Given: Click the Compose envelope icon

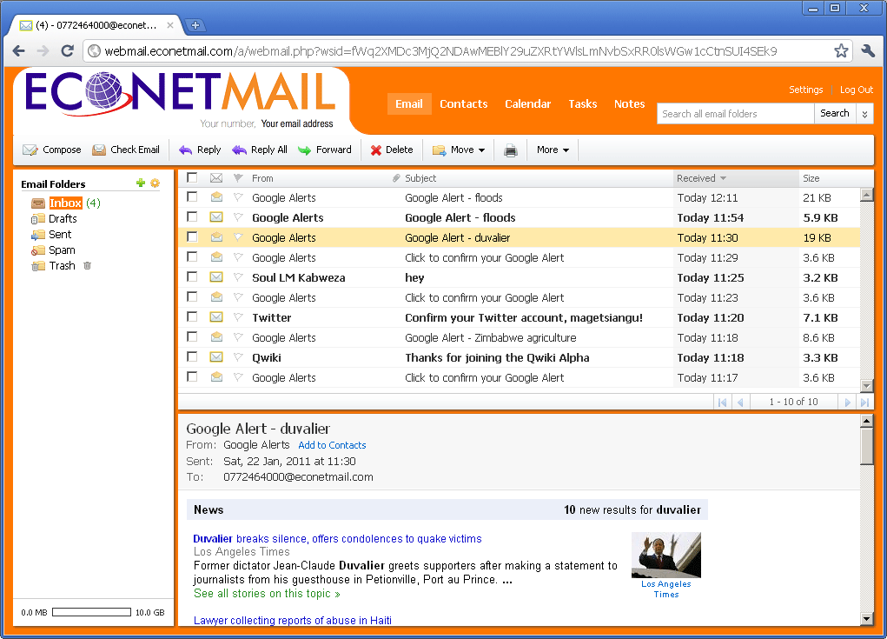Looking at the screenshot, I should pyautogui.click(x=30, y=150).
